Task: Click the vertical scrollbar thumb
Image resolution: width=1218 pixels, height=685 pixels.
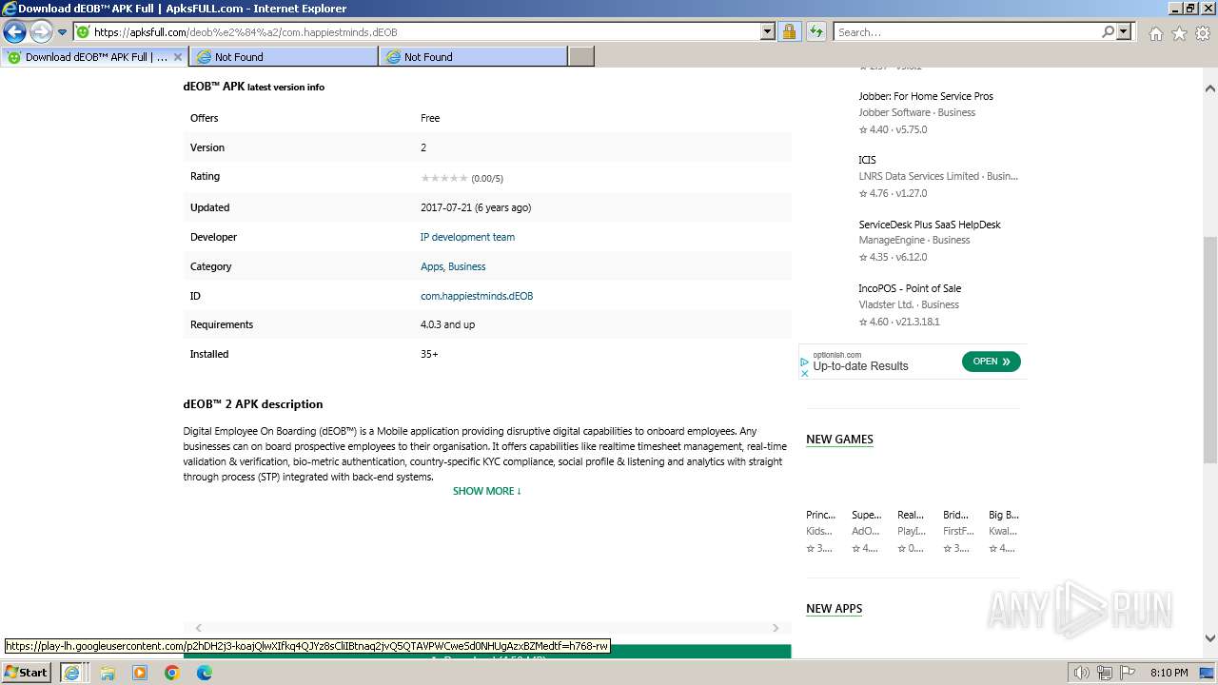Action: coord(1210,349)
